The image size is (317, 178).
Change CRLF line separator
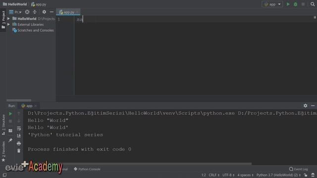pyautogui.click(x=214, y=175)
